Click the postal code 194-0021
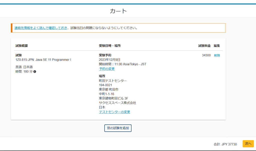 (105, 85)
